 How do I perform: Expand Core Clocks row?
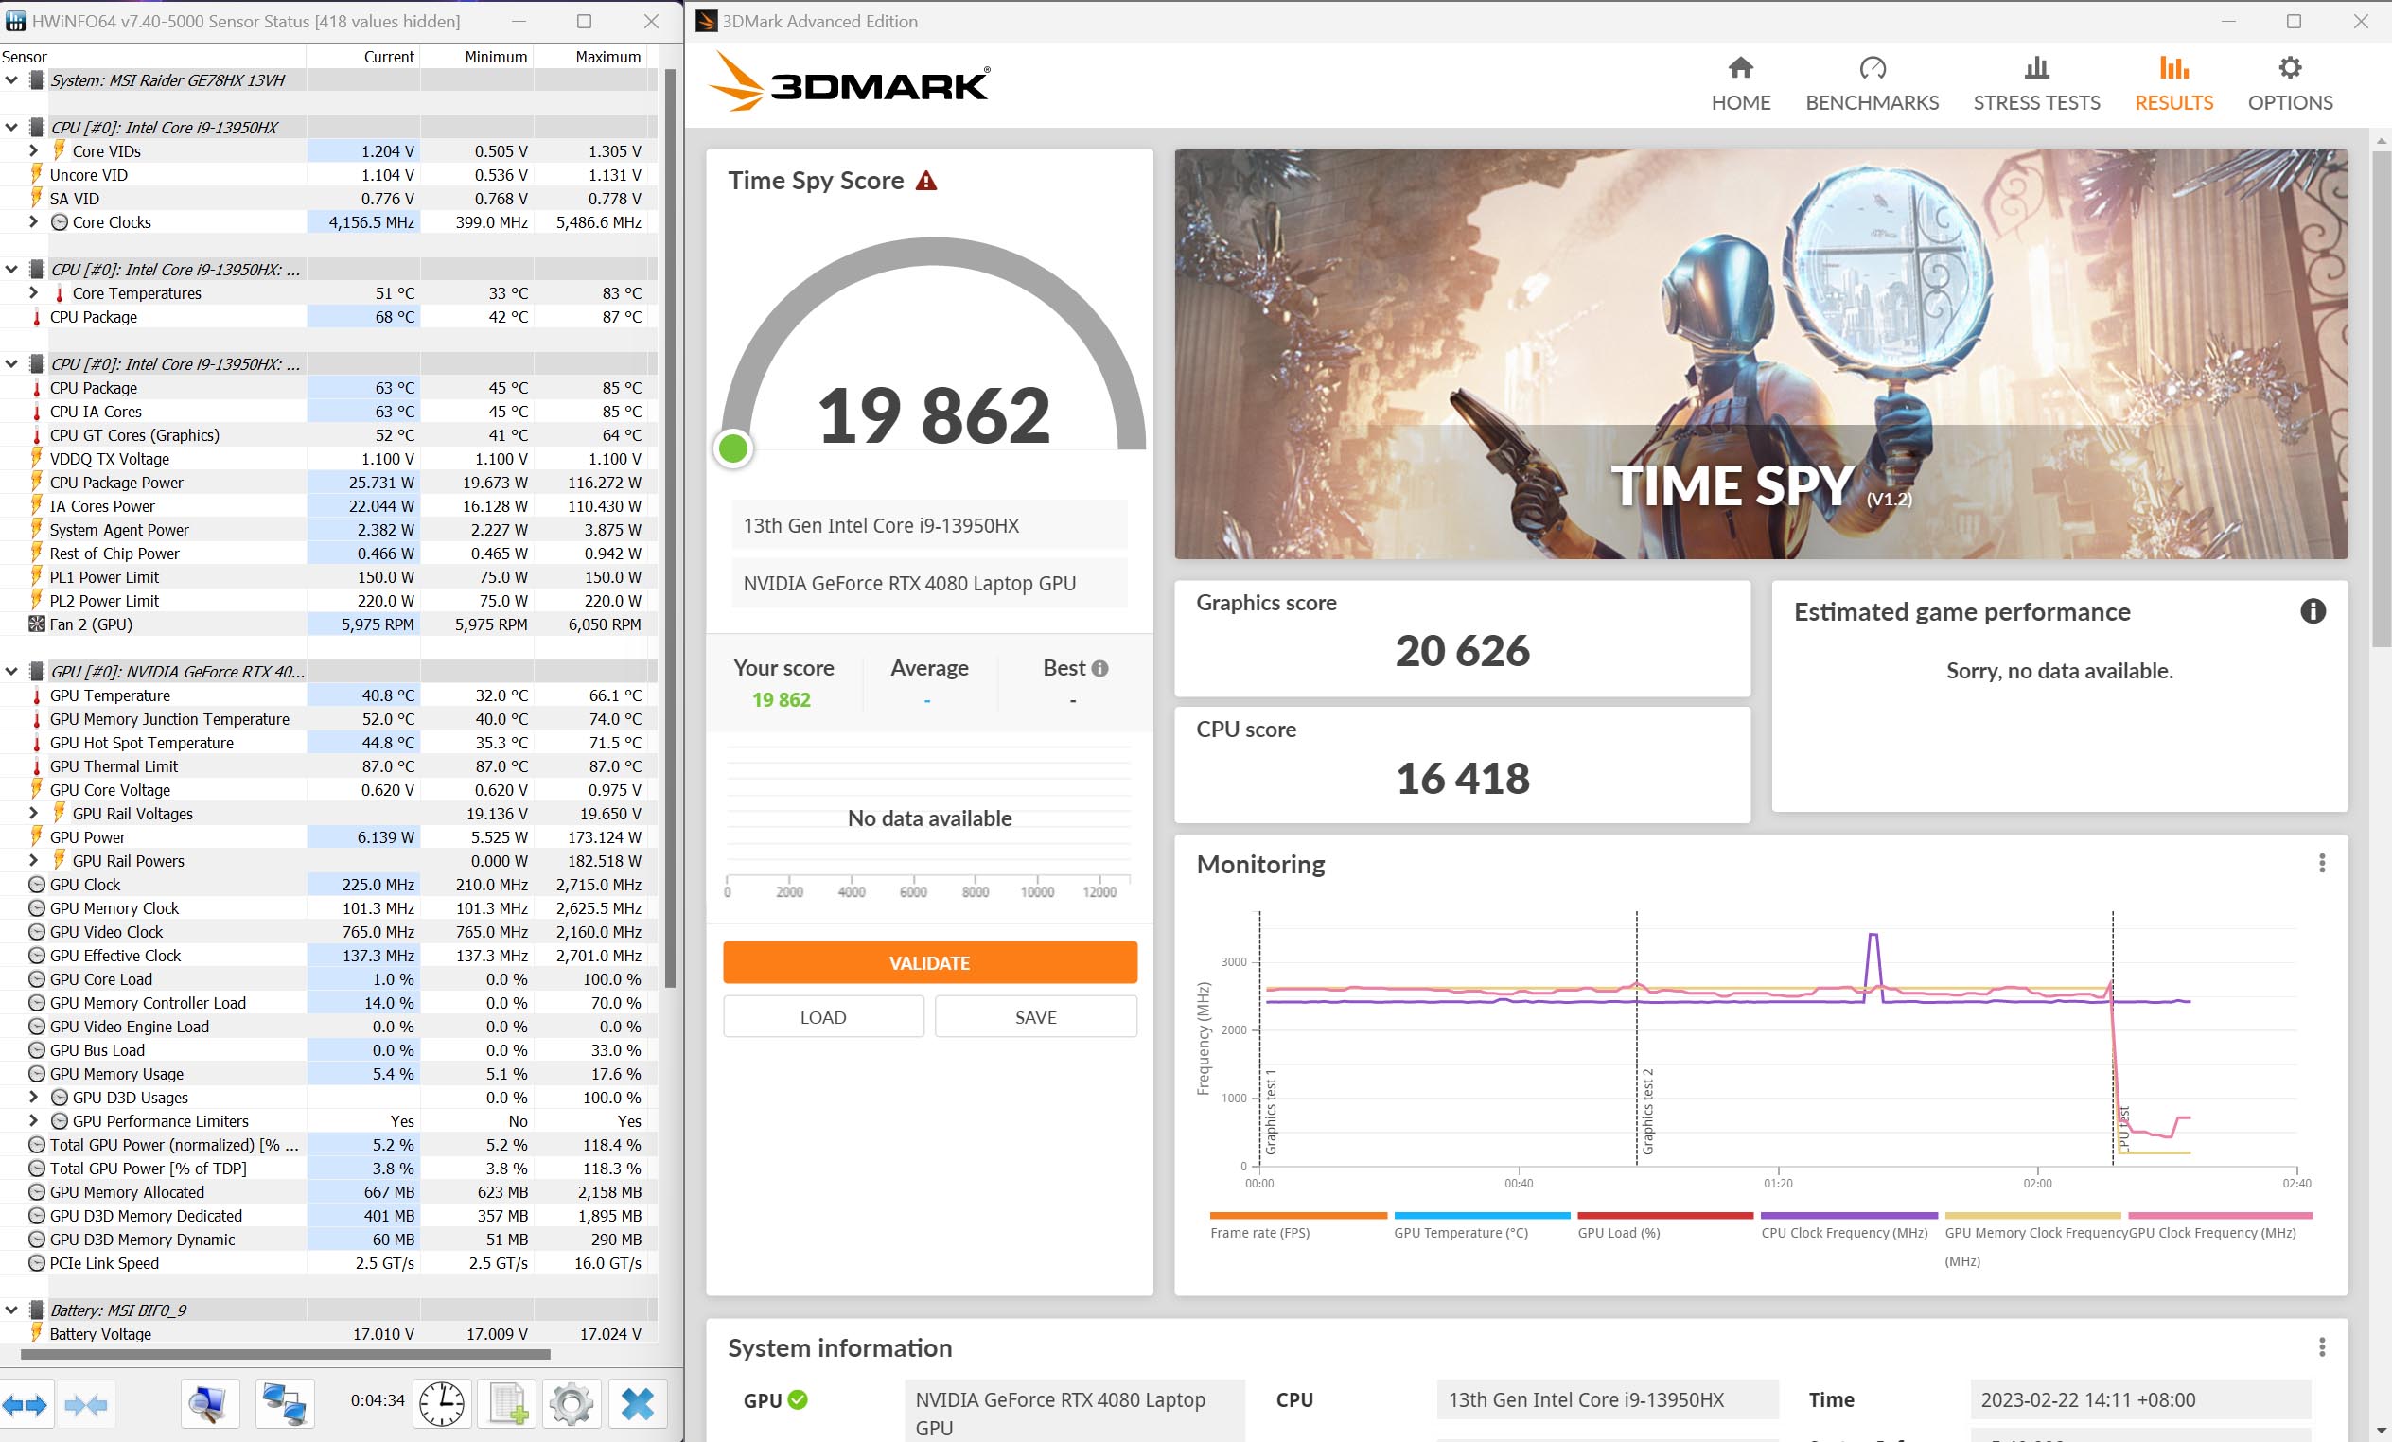[34, 222]
